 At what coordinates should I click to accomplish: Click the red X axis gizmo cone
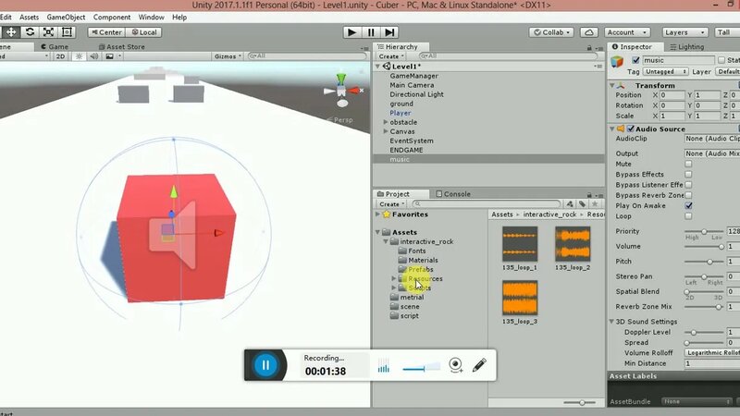353,90
